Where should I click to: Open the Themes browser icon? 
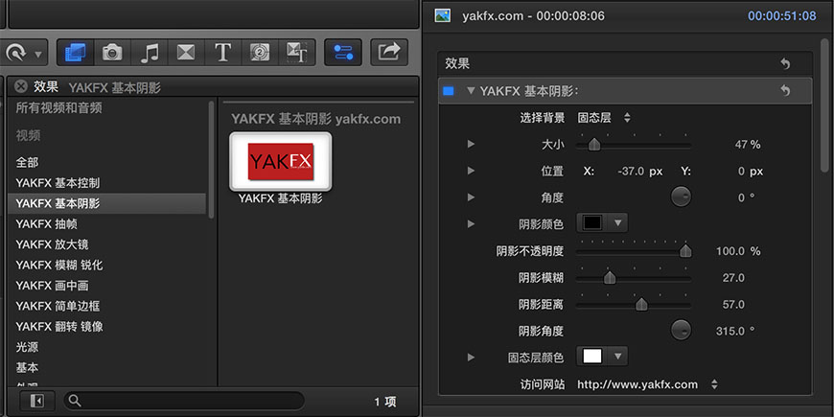pyautogui.click(x=297, y=52)
